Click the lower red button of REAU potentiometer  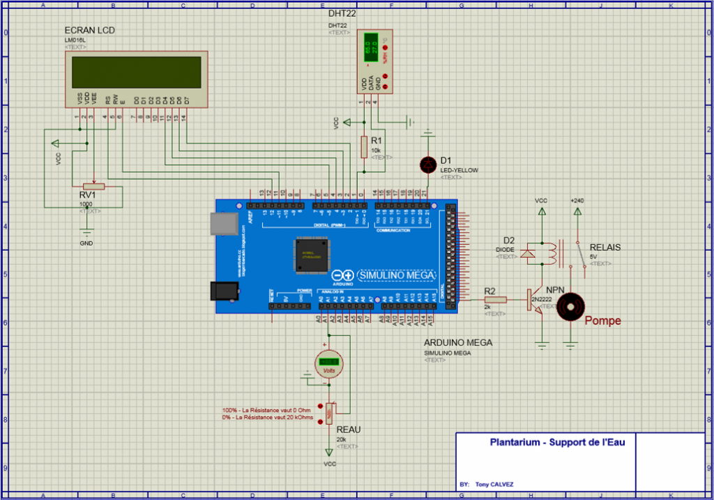(320, 422)
